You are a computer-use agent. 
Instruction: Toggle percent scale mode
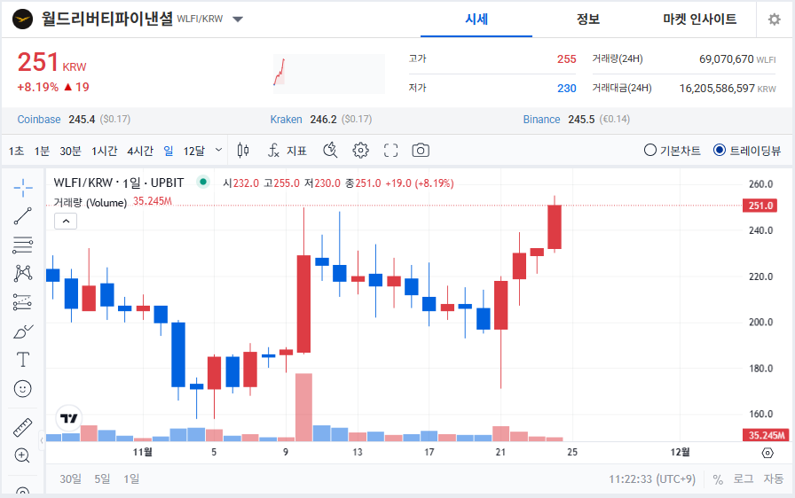[x=718, y=479]
